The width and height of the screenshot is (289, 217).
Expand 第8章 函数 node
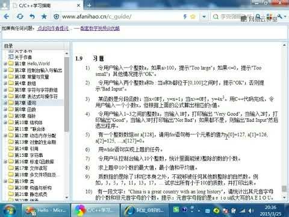[5, 109]
